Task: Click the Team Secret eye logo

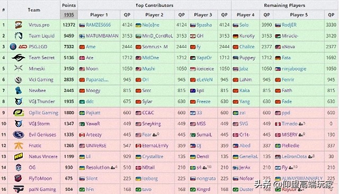Action: tap(19, 58)
